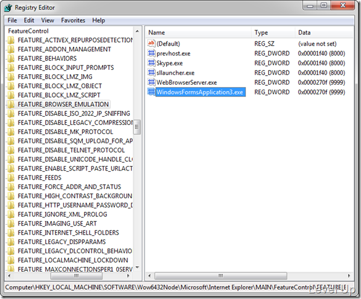The height and width of the screenshot is (299, 361).
Task: Open the Edit menu
Action: coord(29,20)
